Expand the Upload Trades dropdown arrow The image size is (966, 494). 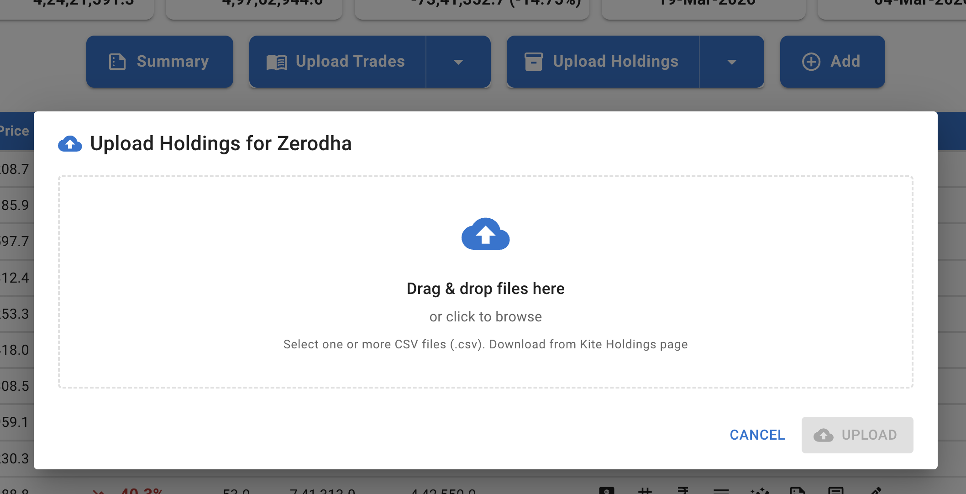pyautogui.click(x=458, y=62)
